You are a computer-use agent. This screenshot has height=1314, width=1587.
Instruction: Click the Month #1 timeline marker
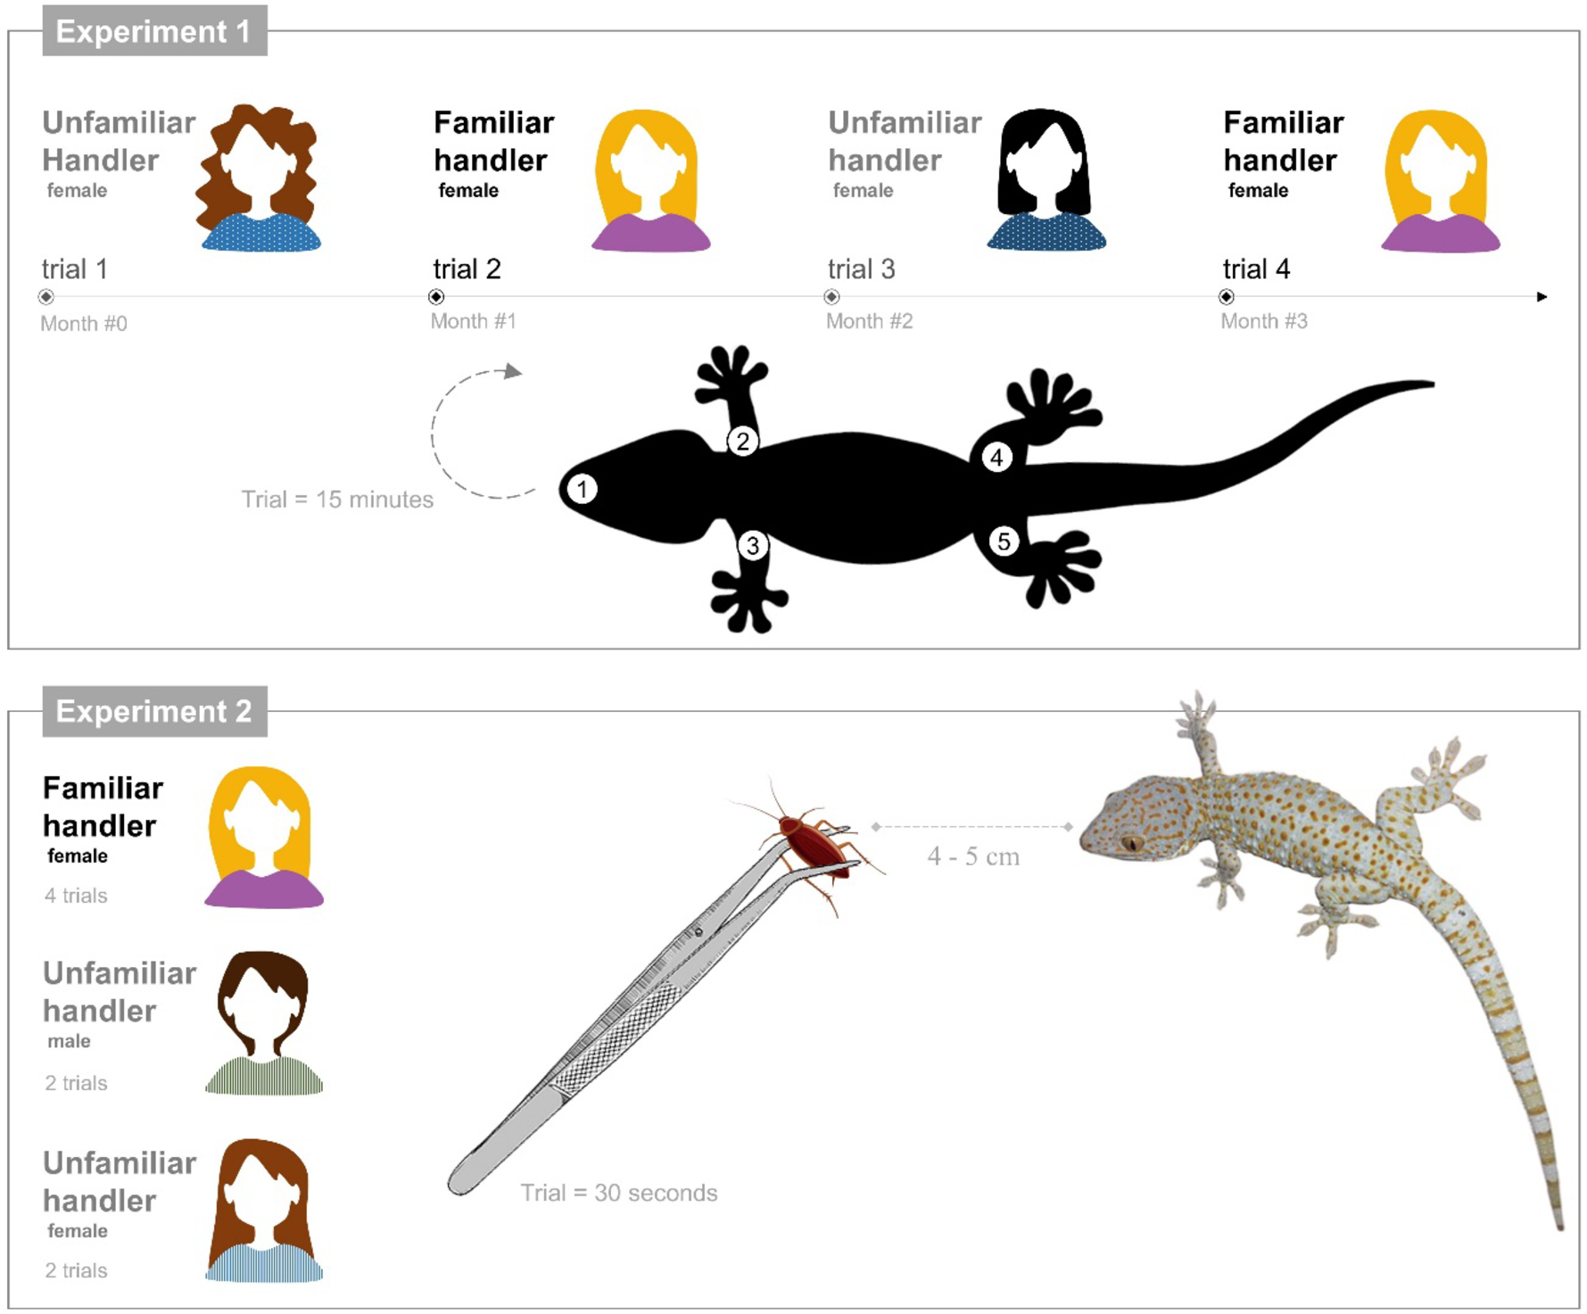[436, 297]
